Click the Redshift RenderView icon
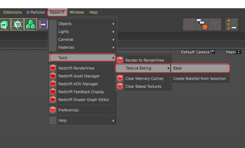Screen dimensions: 245x148 [x=53, y=68]
